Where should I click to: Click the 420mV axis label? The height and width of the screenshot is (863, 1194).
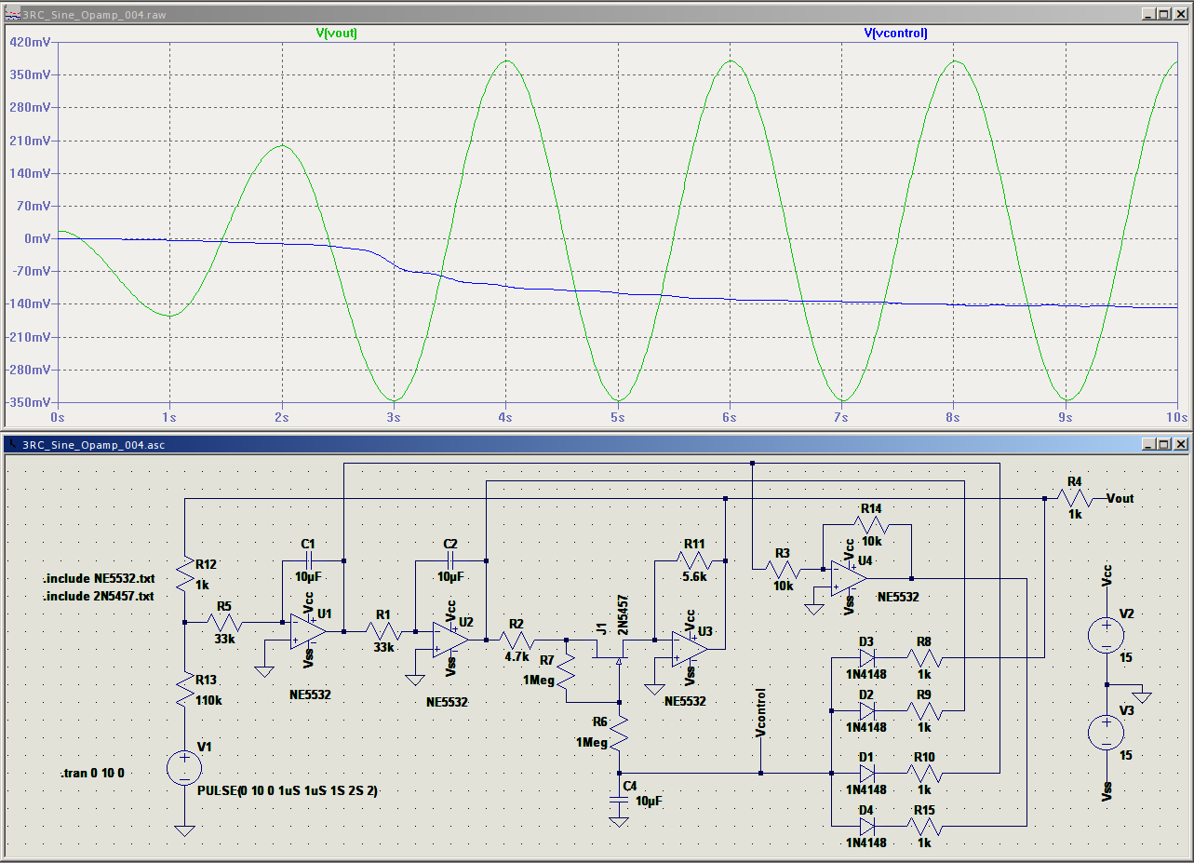30,42
